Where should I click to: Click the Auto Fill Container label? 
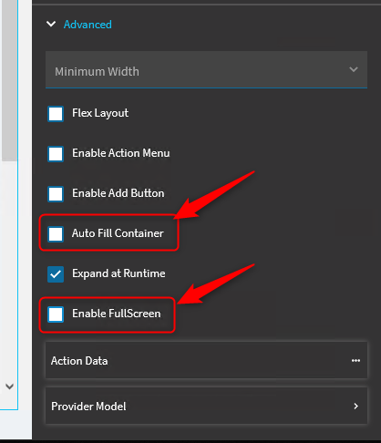coord(118,233)
